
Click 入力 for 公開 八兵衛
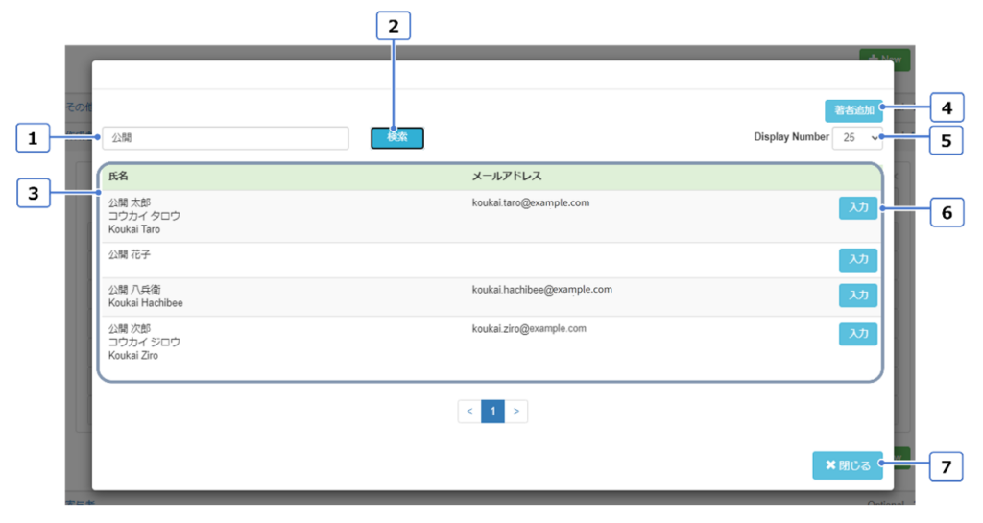[x=857, y=296]
